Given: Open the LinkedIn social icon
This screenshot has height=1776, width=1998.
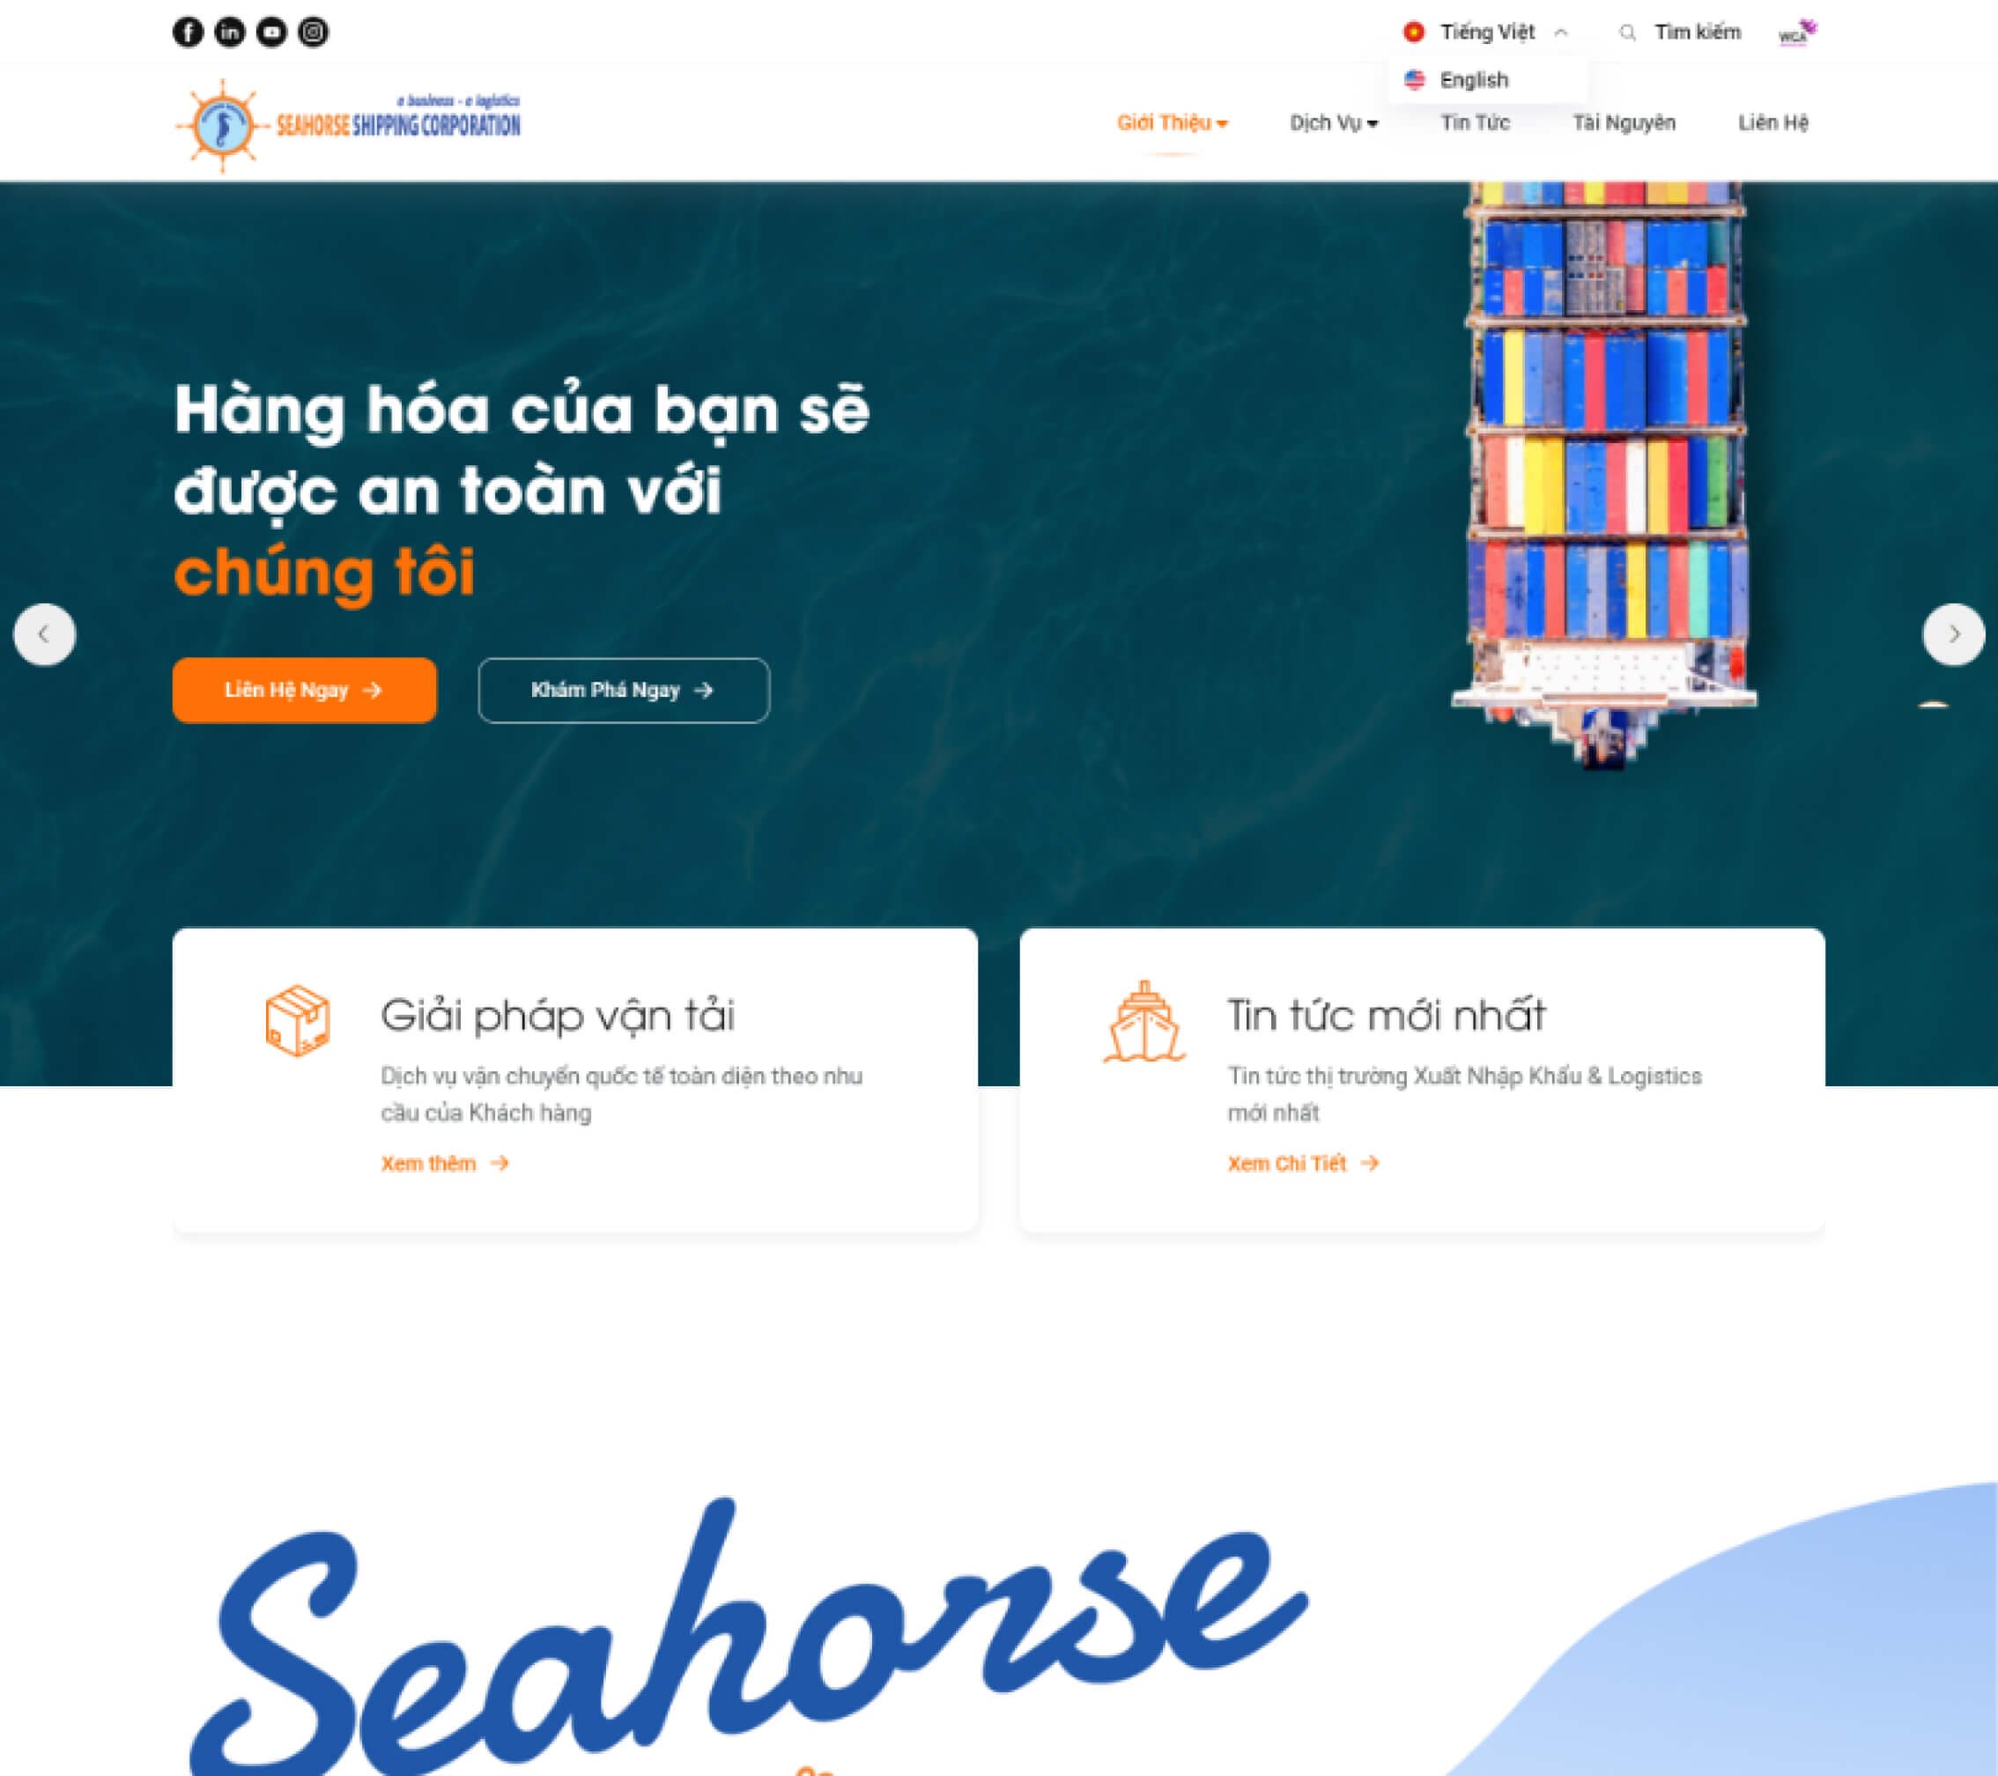Looking at the screenshot, I should (x=230, y=33).
